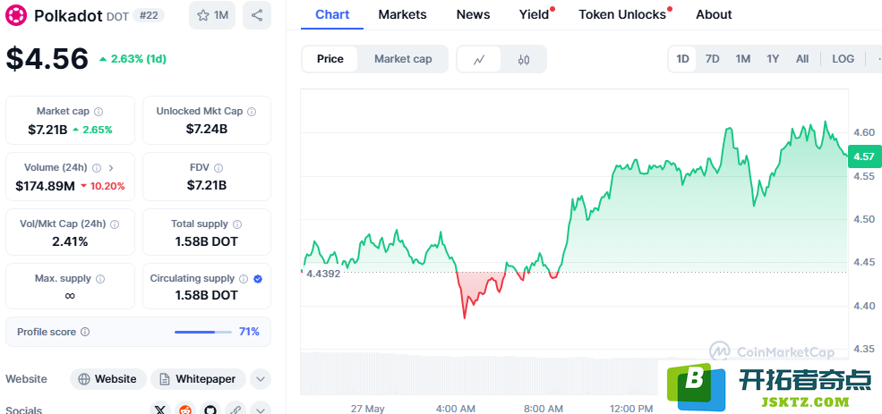The image size is (882, 414).
Task: Click Unlocked Mkt Cap info icon
Action: tap(252, 112)
